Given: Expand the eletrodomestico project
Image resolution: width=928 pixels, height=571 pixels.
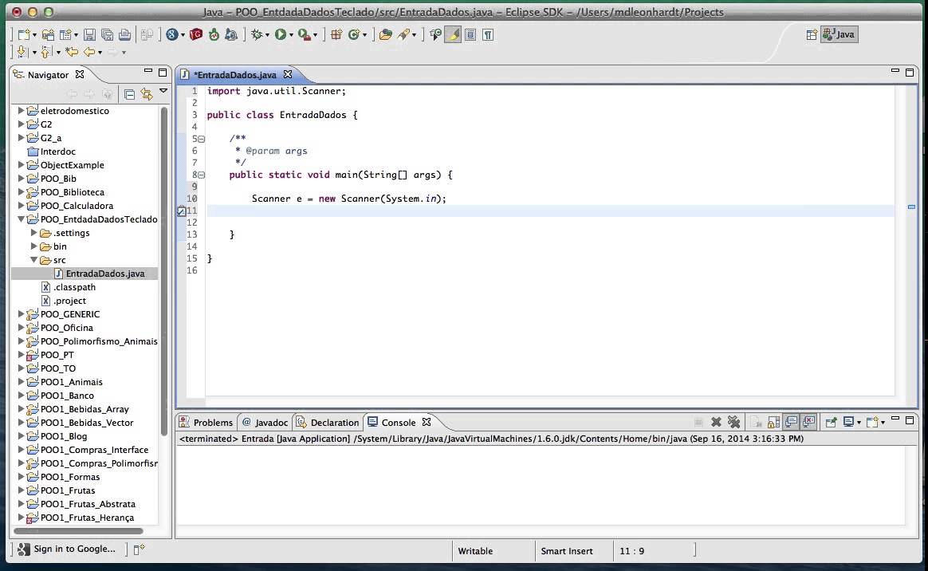Looking at the screenshot, I should pyautogui.click(x=21, y=111).
